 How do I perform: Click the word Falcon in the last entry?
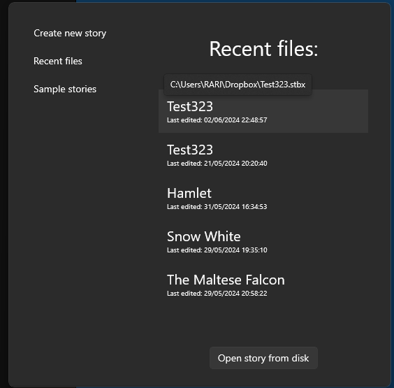click(265, 280)
